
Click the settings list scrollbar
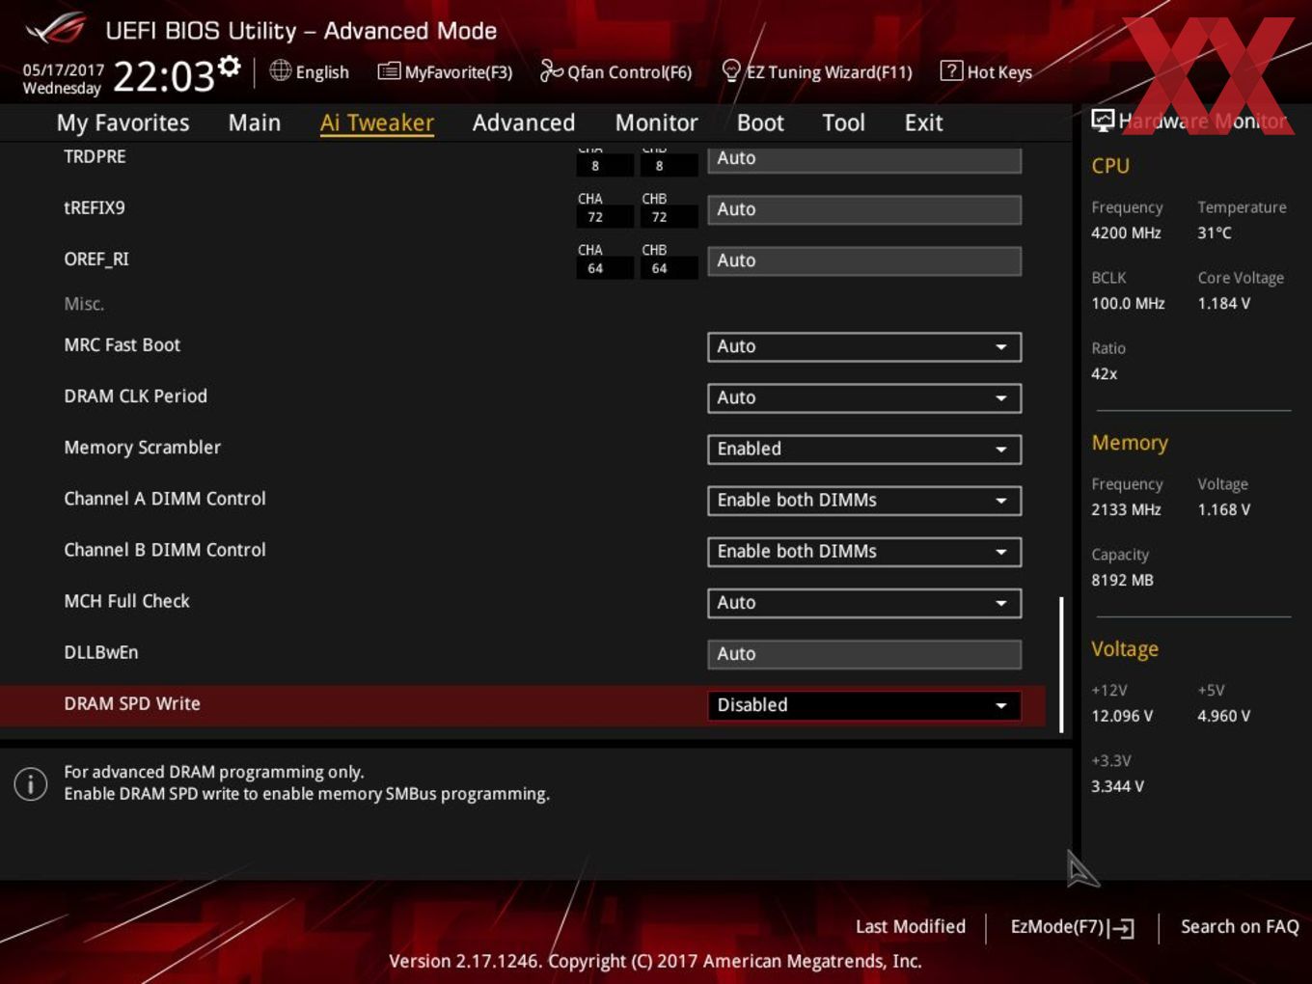[x=1061, y=664]
